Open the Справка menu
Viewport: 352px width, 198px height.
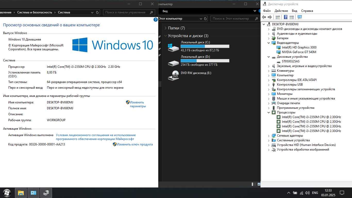click(307, 11)
